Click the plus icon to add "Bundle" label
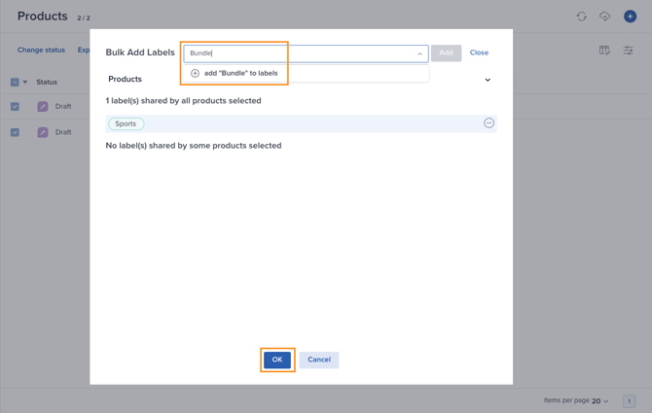Viewport: 652px width, 413px height. (x=195, y=73)
